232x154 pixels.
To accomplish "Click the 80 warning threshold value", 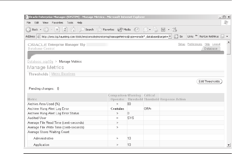I will click(x=129, y=104).
